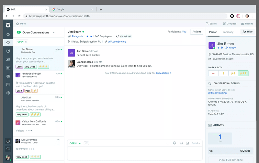The image size is (259, 163).
Task: Insert emoji in the reply box
Action: click(175, 143)
